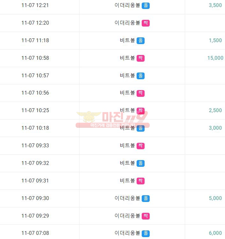Click the 마진119 watermark logo

(113, 119)
